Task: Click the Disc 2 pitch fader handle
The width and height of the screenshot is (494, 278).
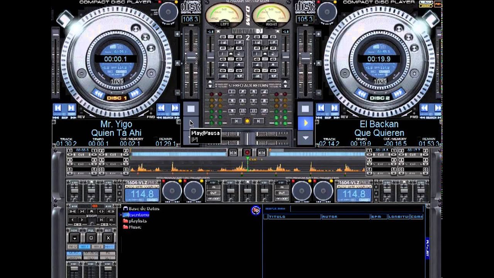Action: pyautogui.click(x=305, y=58)
